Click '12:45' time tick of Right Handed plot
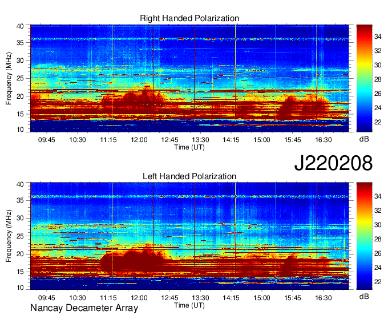388x315 pixels. coord(170,140)
